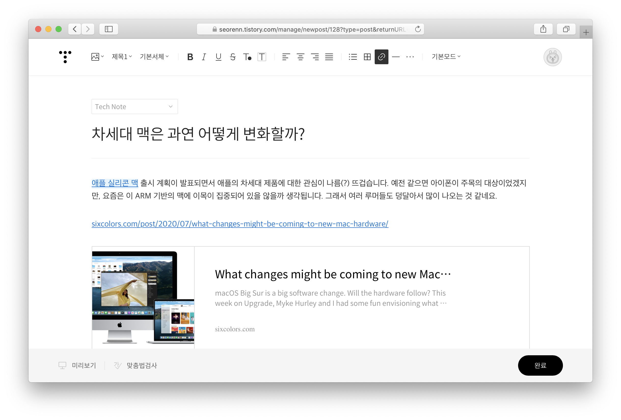Open the image insert dropdown
Screen dimensions: 621x420
click(x=97, y=57)
